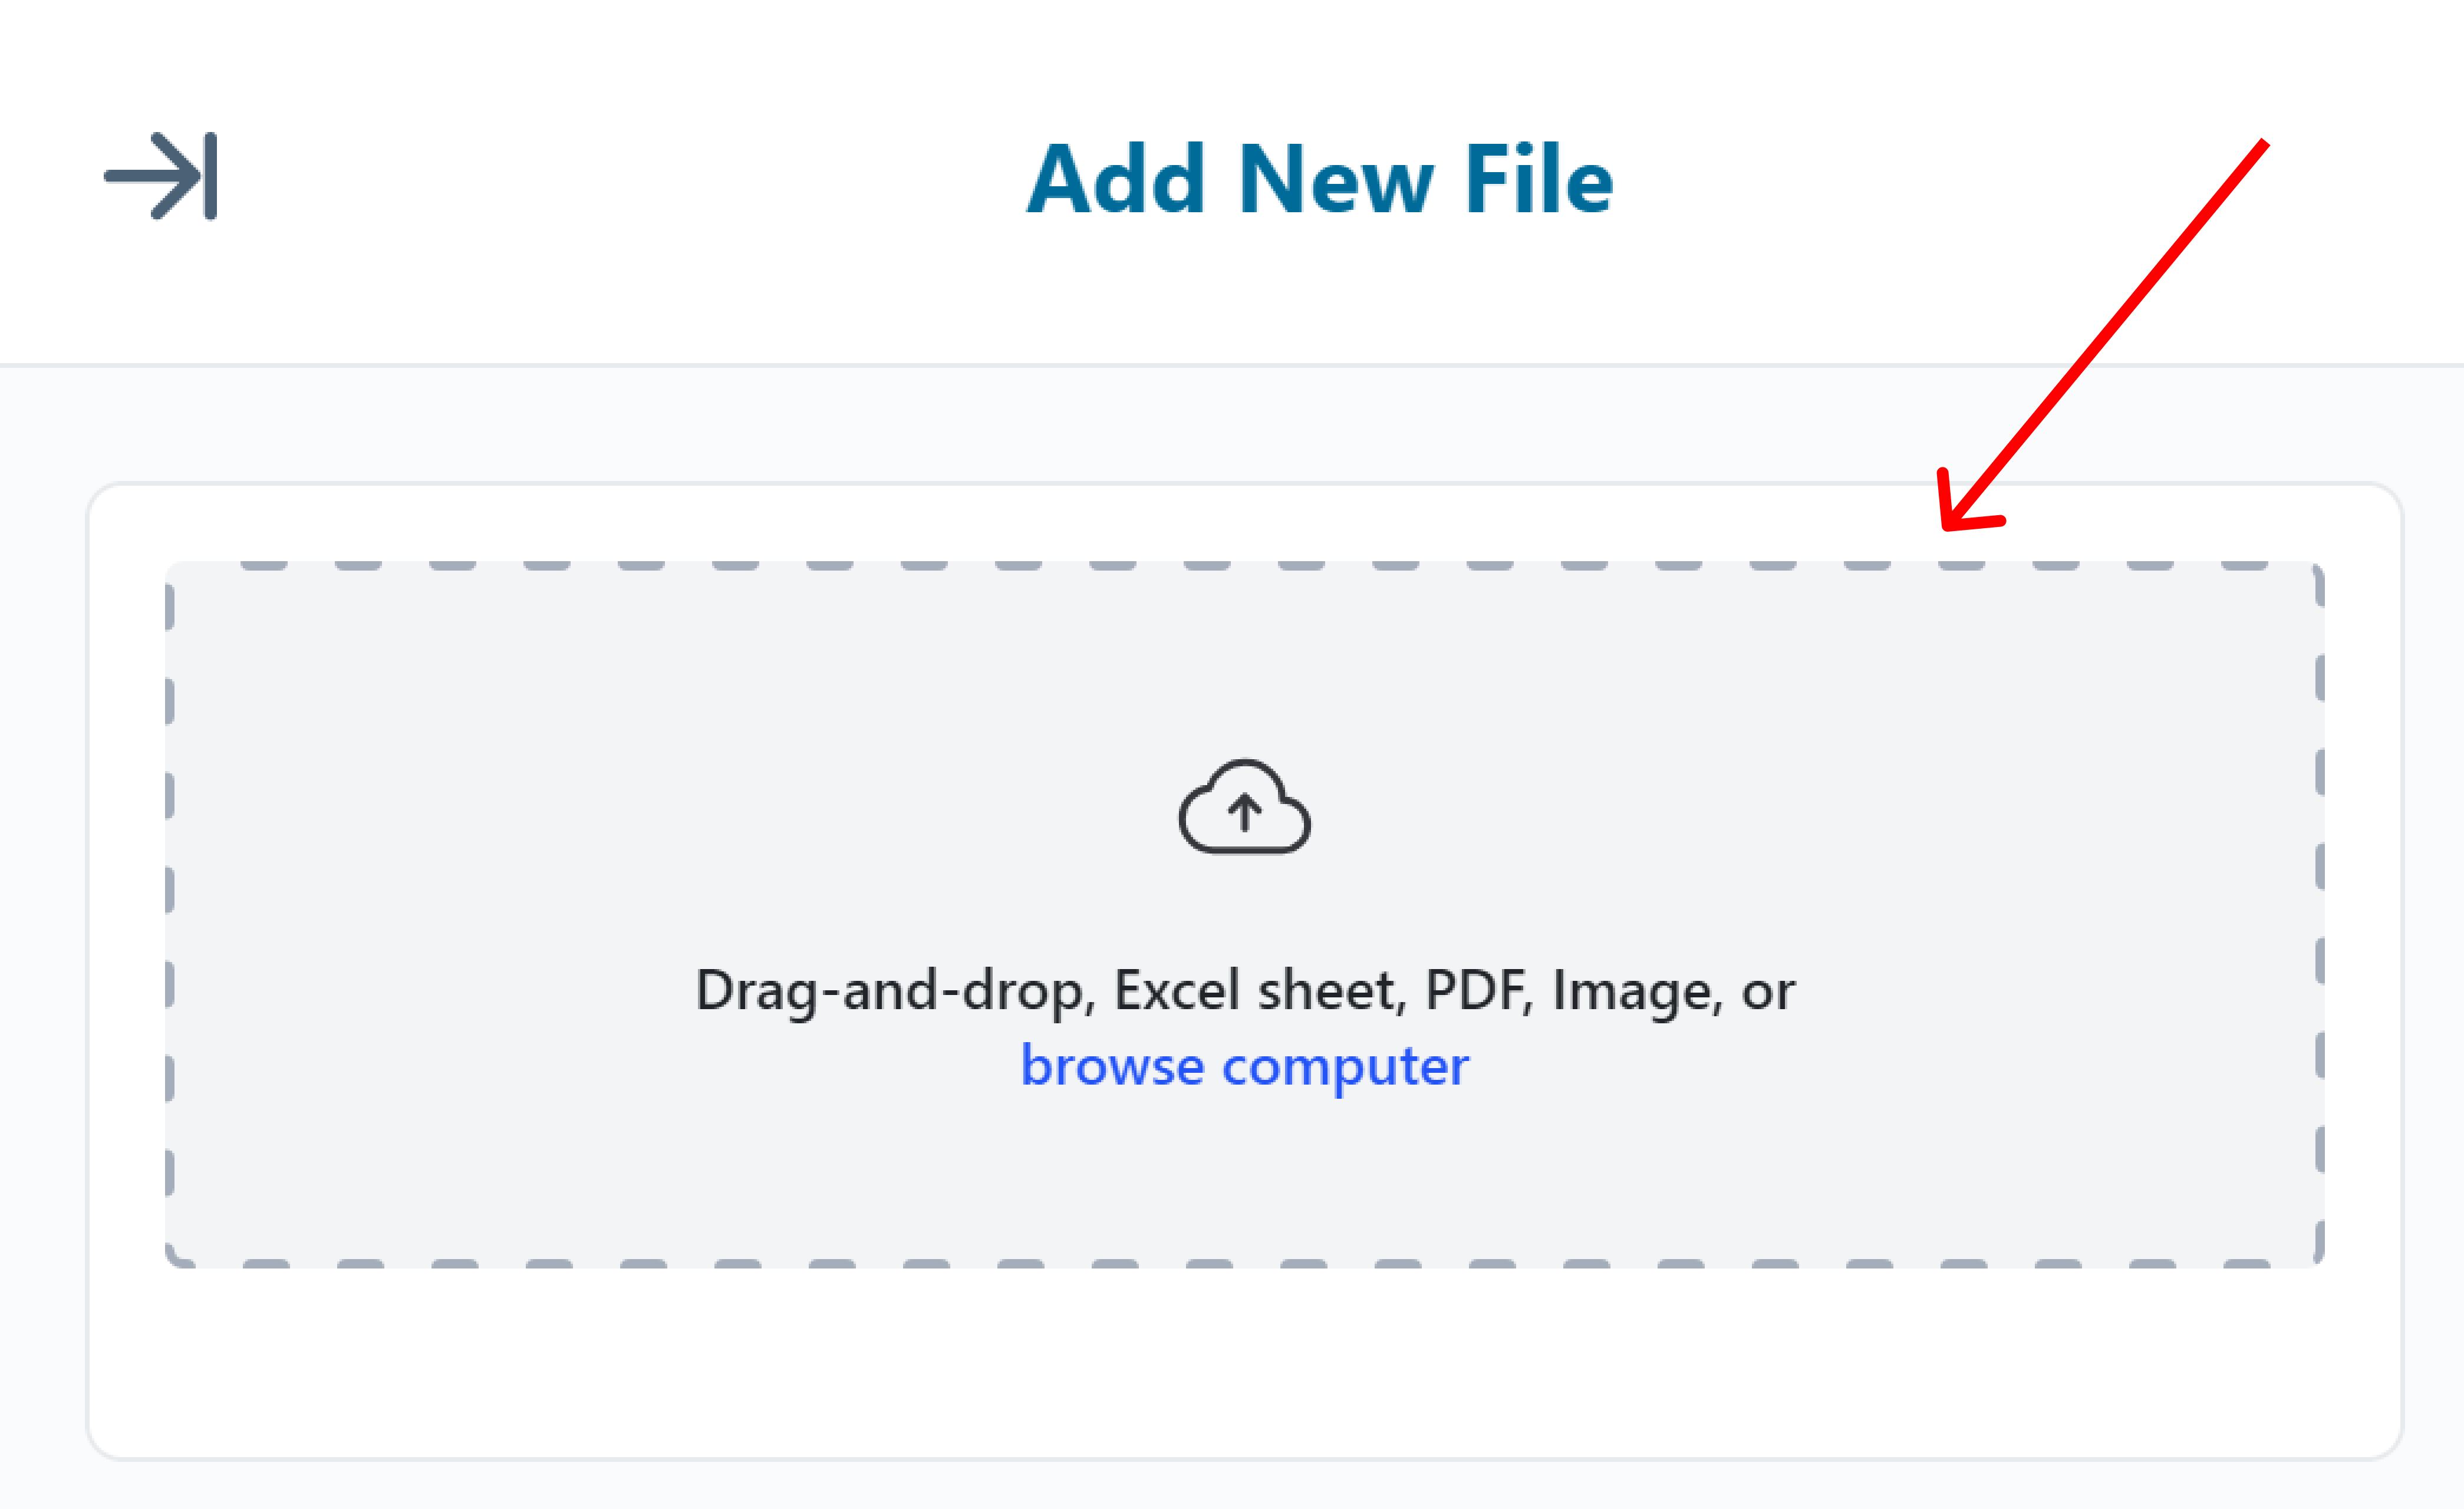
Task: Click the word browse in the blue link
Action: point(1112,1065)
